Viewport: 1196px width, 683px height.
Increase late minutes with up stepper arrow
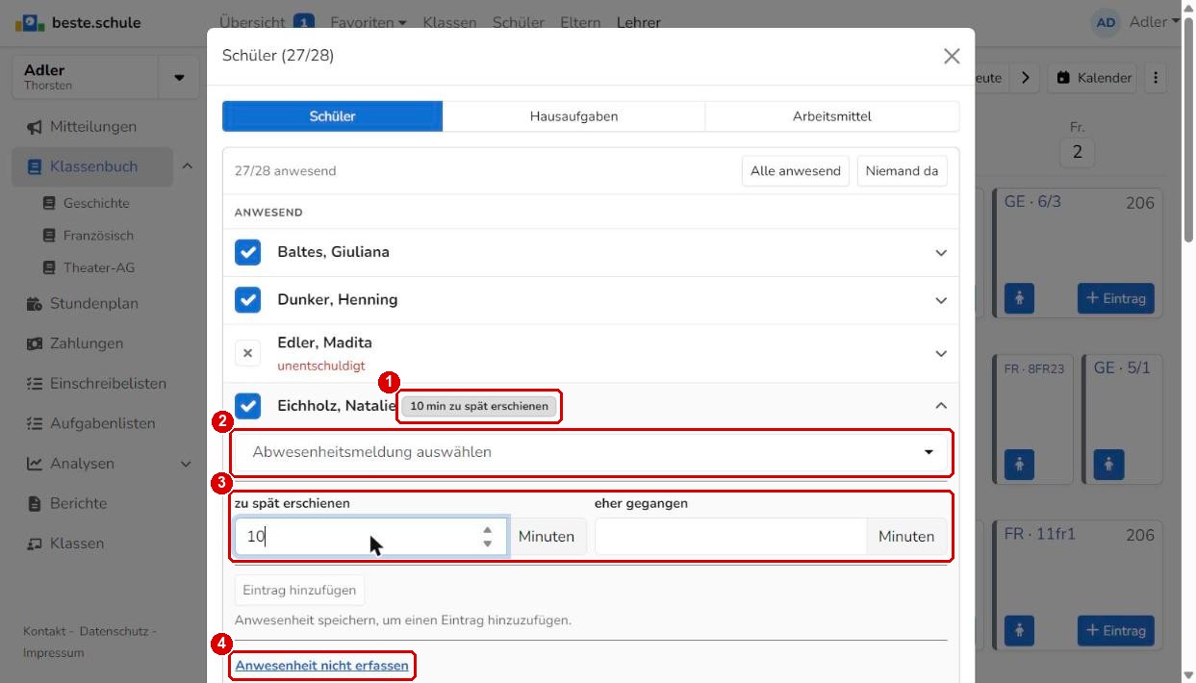(488, 530)
